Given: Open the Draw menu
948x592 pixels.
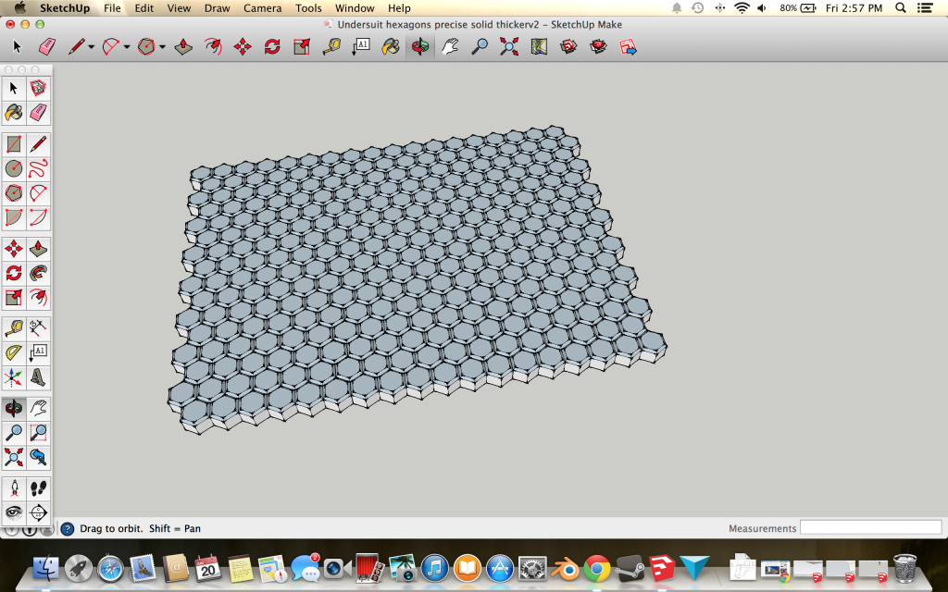Looking at the screenshot, I should (217, 8).
